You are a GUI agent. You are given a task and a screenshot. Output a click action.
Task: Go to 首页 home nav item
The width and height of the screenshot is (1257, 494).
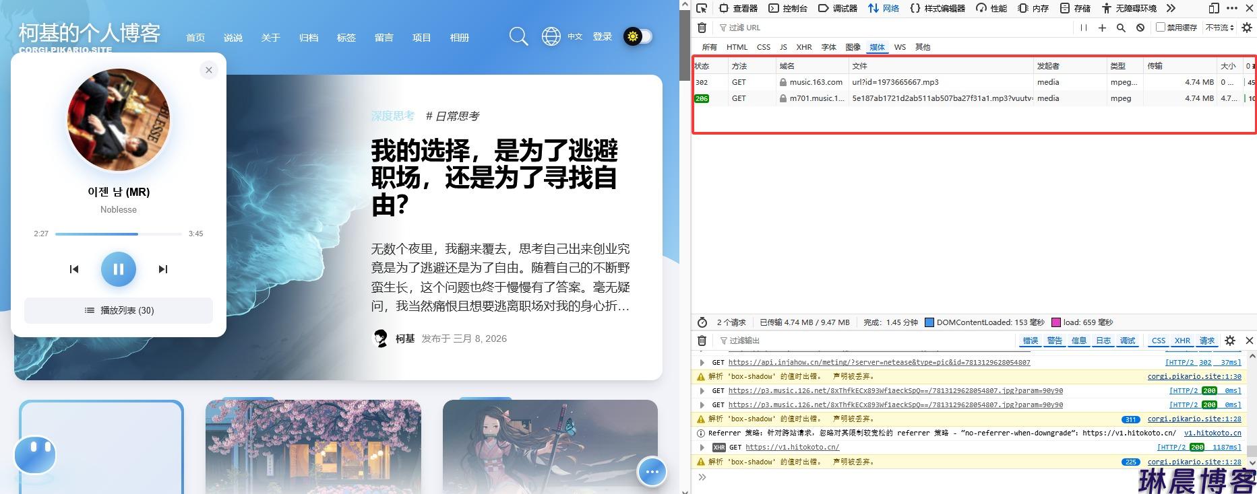click(195, 38)
